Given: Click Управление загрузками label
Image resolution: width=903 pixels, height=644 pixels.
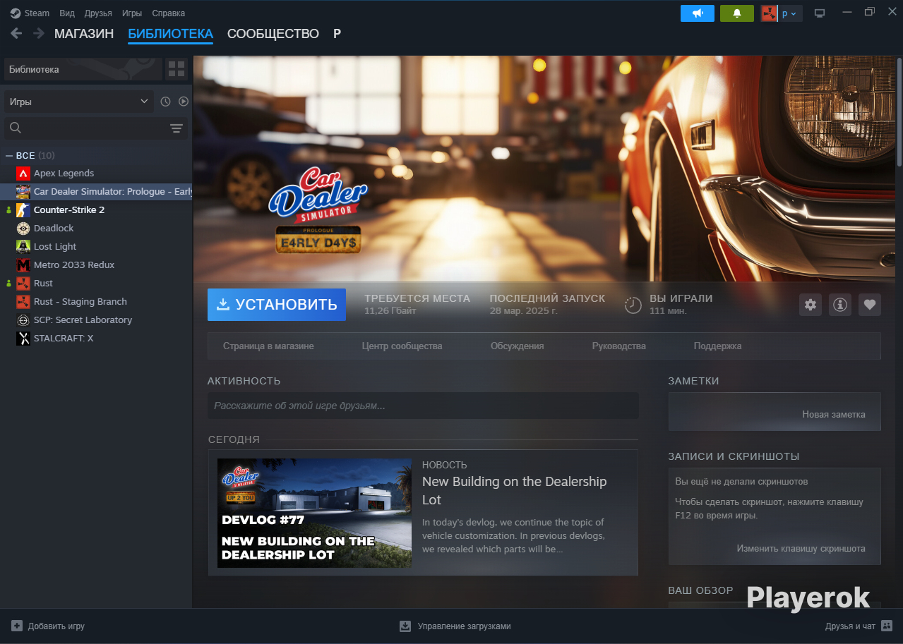Looking at the screenshot, I should [x=464, y=626].
